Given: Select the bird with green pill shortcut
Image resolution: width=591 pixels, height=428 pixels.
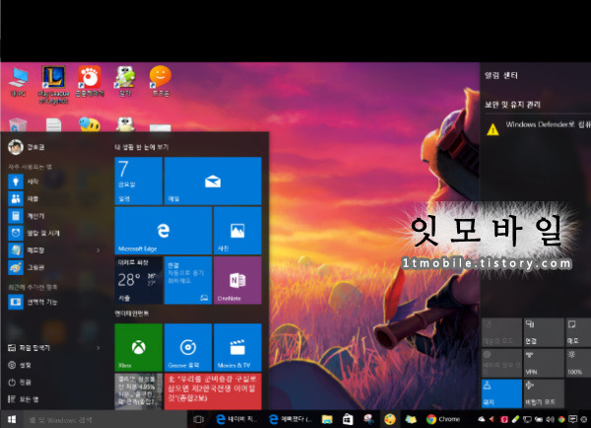Looking at the screenshot, I should (125, 81).
